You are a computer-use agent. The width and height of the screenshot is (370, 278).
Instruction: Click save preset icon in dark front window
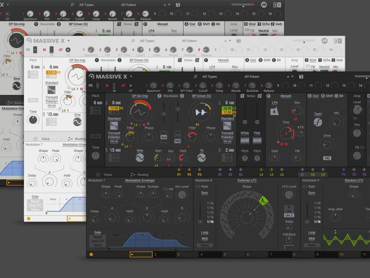pos(301,77)
